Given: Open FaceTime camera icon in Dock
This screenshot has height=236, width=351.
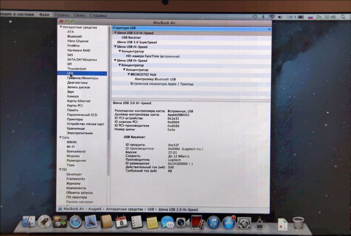Looking at the screenshot, I should 183,222.
